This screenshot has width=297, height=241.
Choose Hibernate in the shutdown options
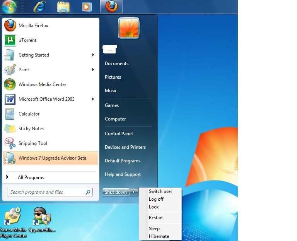coord(159,236)
